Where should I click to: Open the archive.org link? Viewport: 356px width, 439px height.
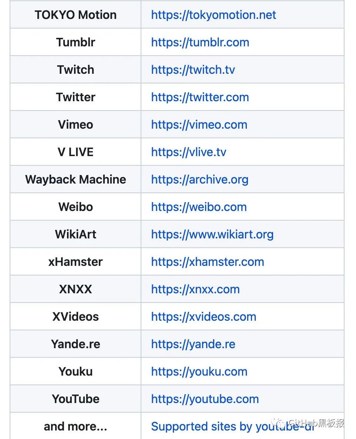[x=200, y=180]
